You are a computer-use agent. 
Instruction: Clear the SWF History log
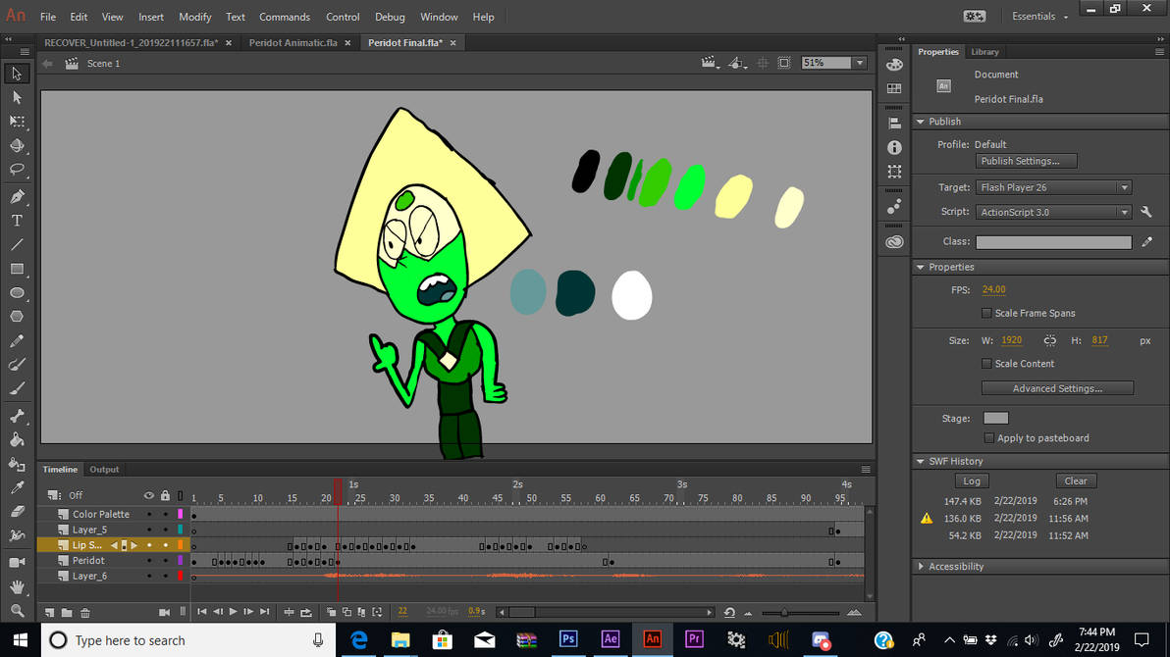pos(1076,480)
